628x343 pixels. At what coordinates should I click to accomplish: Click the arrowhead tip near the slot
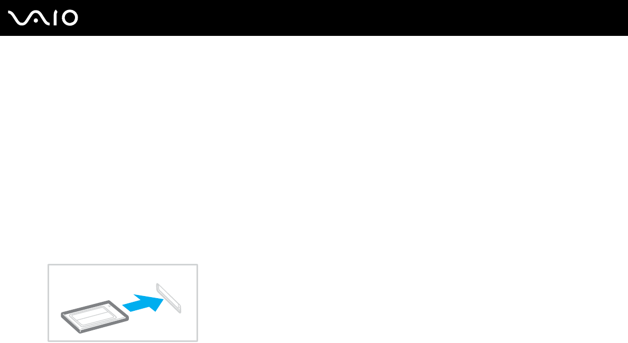coord(159,301)
